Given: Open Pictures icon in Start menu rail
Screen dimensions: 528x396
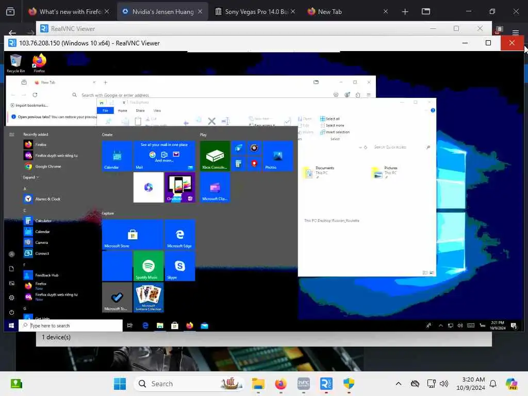Looking at the screenshot, I should coord(11,283).
